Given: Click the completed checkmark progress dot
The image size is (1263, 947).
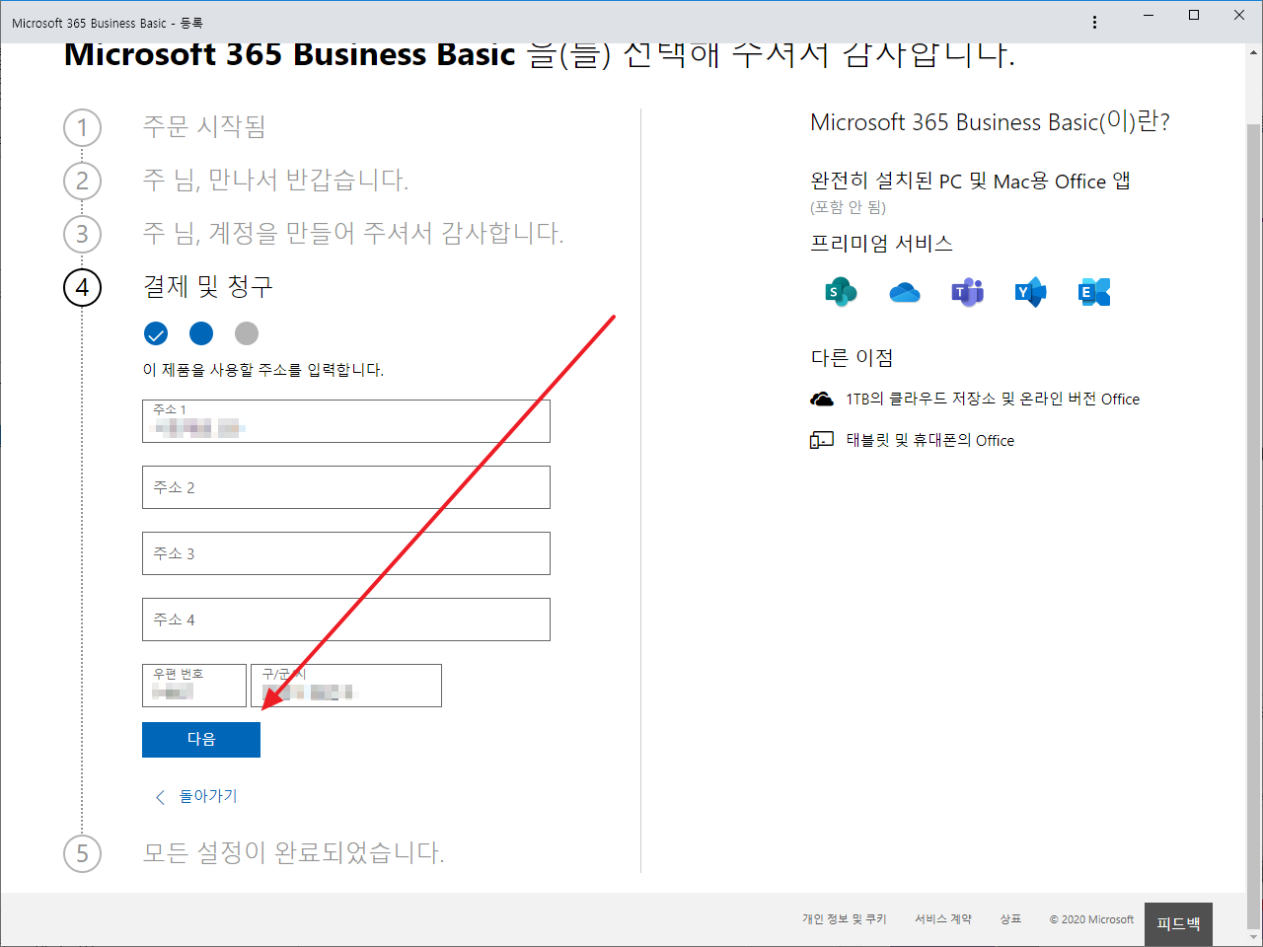Looking at the screenshot, I should tap(156, 333).
